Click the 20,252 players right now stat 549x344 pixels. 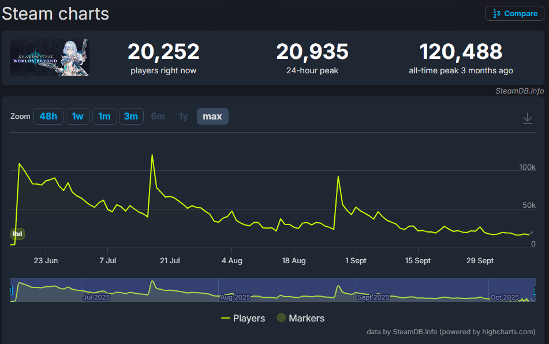163,52
